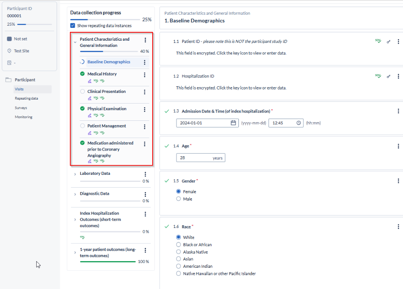Open the Physical Examination form
Viewport: 403px width, 289px height.
(x=107, y=109)
